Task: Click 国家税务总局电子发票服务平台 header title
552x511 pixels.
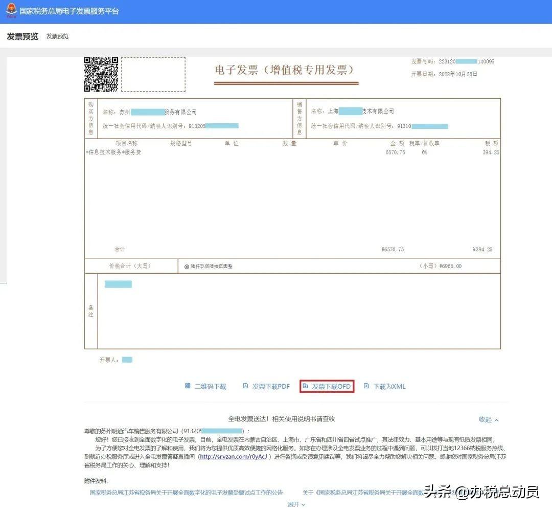Action: 69,11
